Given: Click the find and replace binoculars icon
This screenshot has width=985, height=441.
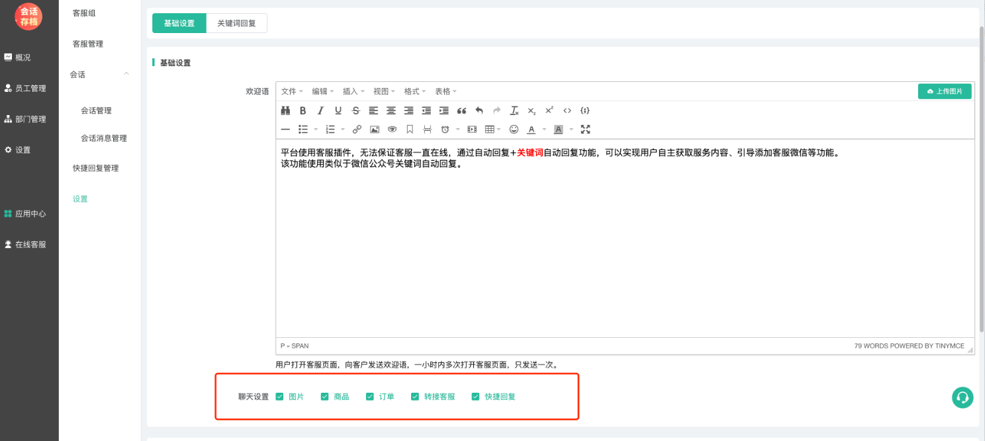Looking at the screenshot, I should coord(286,110).
